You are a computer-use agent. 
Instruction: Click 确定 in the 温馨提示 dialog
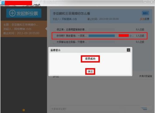point(90,71)
